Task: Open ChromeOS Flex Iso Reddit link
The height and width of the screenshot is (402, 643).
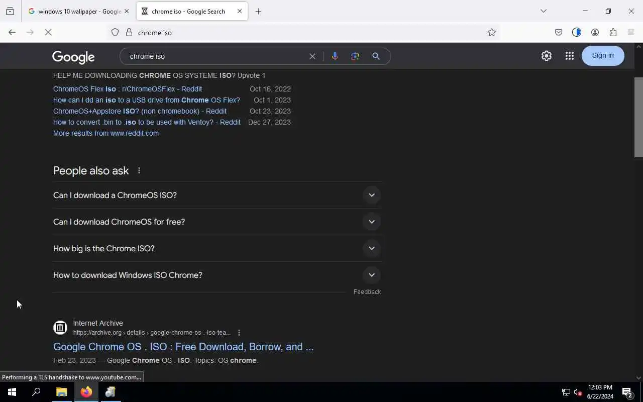Action: 128,89
